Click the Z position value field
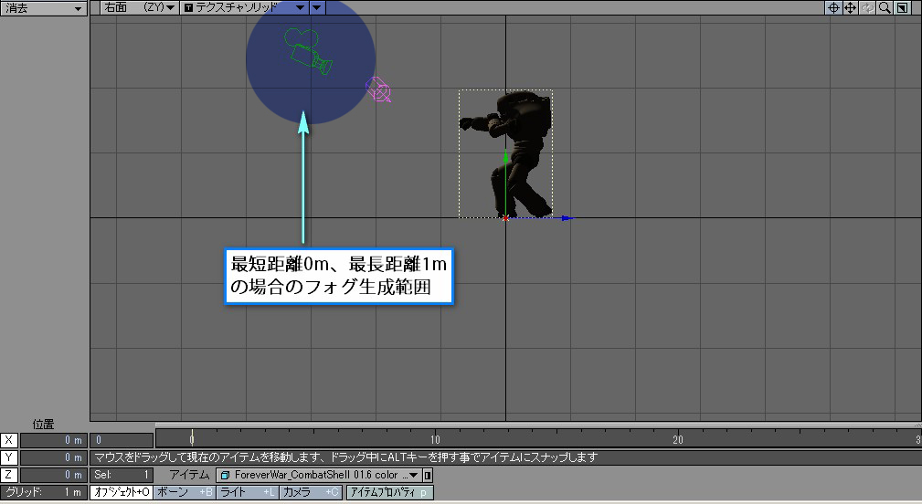Image resolution: width=922 pixels, height=504 pixels. point(54,475)
